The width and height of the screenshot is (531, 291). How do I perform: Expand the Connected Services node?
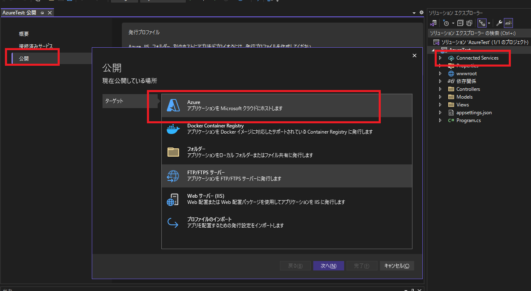(440, 58)
